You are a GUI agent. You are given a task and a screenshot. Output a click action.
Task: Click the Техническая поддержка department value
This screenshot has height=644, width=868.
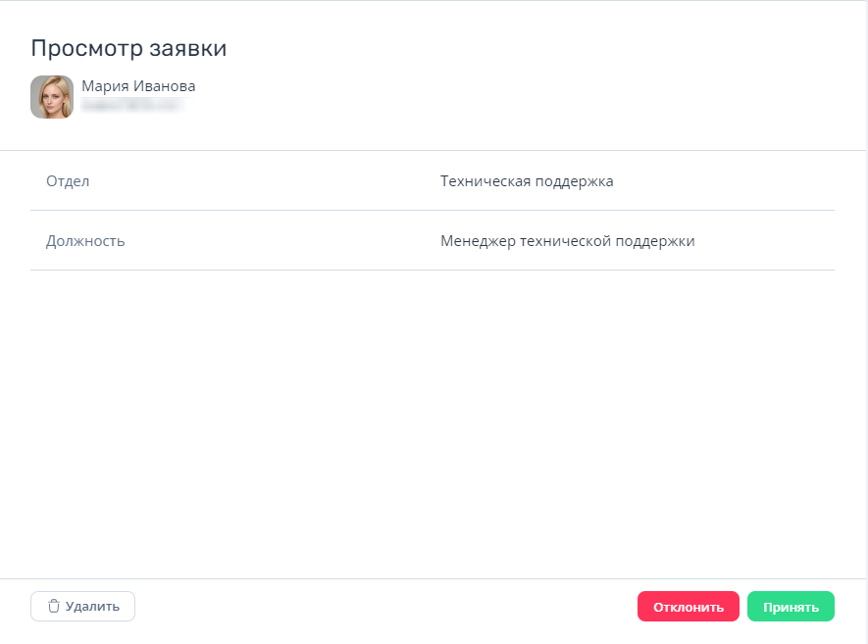pos(527,181)
